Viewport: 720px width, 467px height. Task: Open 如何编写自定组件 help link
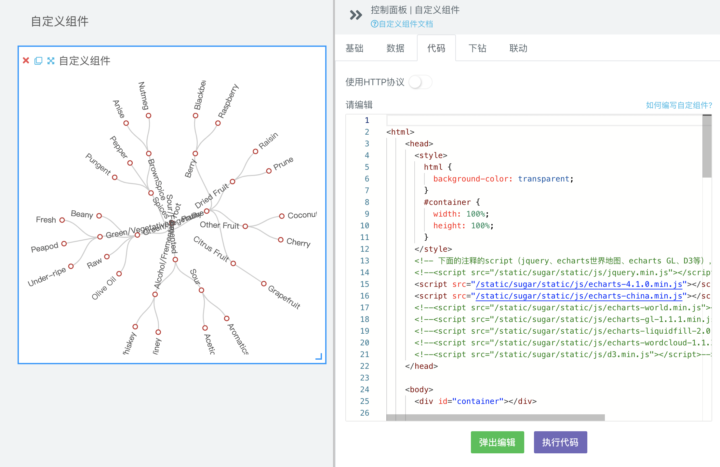pos(679,105)
